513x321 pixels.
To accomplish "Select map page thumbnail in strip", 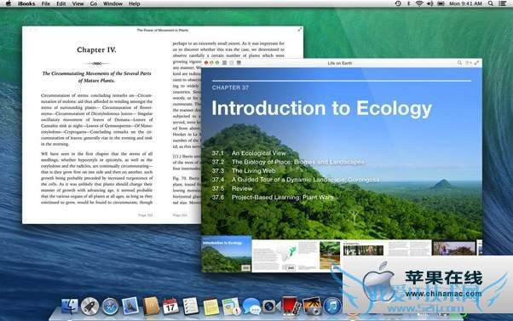I will point(285,256).
